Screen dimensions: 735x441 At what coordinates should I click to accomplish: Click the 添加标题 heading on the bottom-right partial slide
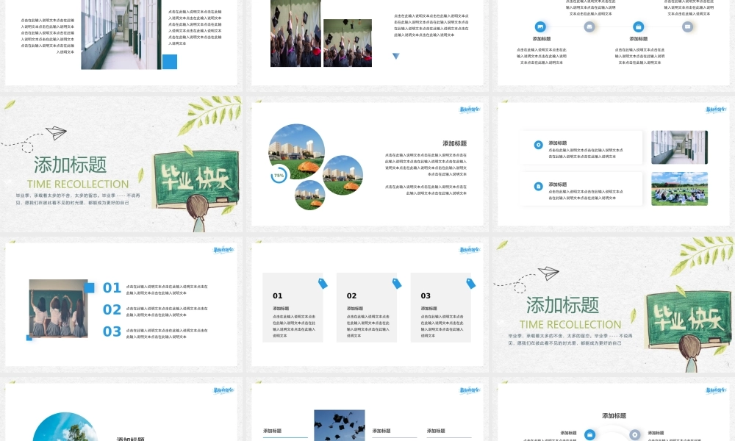(x=614, y=416)
